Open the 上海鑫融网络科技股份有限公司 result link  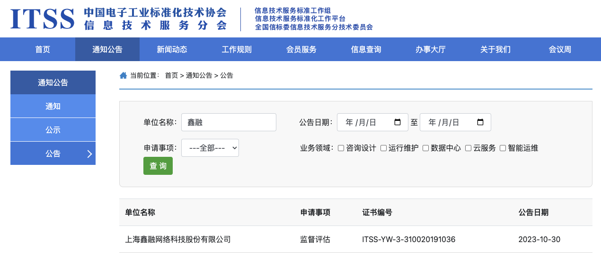click(178, 239)
